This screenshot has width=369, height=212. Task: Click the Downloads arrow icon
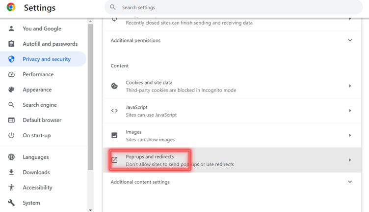coord(11,172)
